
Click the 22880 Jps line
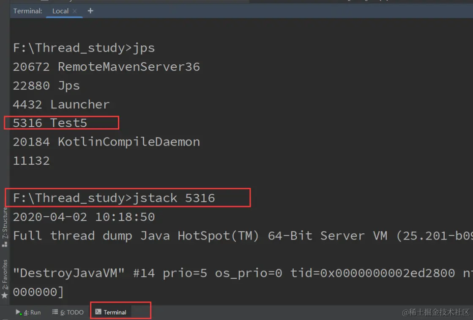click(46, 86)
